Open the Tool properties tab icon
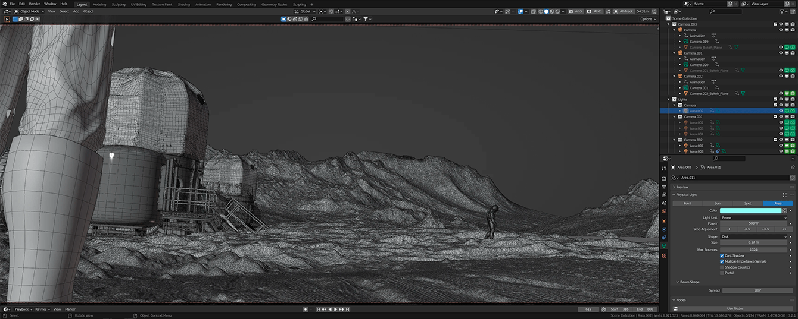 point(664,168)
